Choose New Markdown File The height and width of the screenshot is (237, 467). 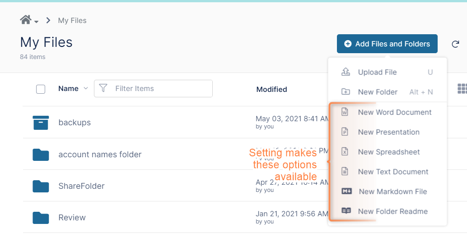[392, 191]
